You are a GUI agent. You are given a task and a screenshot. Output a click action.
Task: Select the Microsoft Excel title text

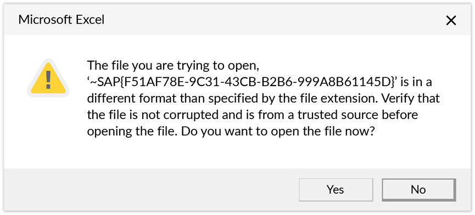tap(61, 20)
